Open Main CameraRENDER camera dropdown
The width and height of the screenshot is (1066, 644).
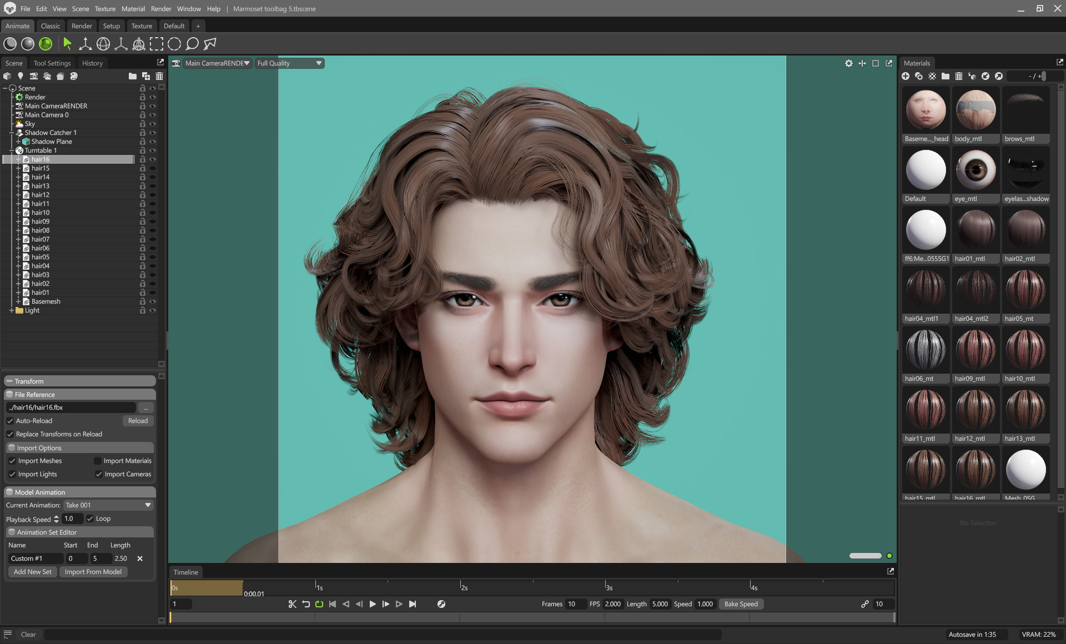pyautogui.click(x=217, y=63)
